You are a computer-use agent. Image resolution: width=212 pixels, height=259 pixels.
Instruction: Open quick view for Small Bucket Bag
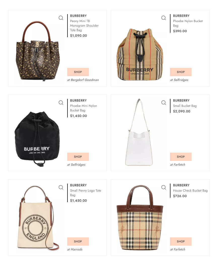coord(164,103)
